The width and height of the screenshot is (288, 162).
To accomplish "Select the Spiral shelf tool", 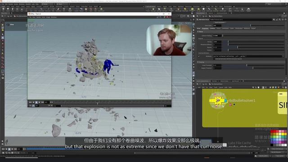I will pos(91,9).
